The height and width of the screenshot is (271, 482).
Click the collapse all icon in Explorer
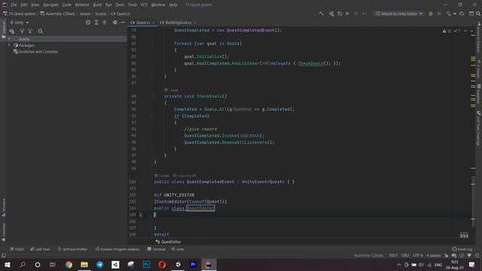[x=104, y=23]
